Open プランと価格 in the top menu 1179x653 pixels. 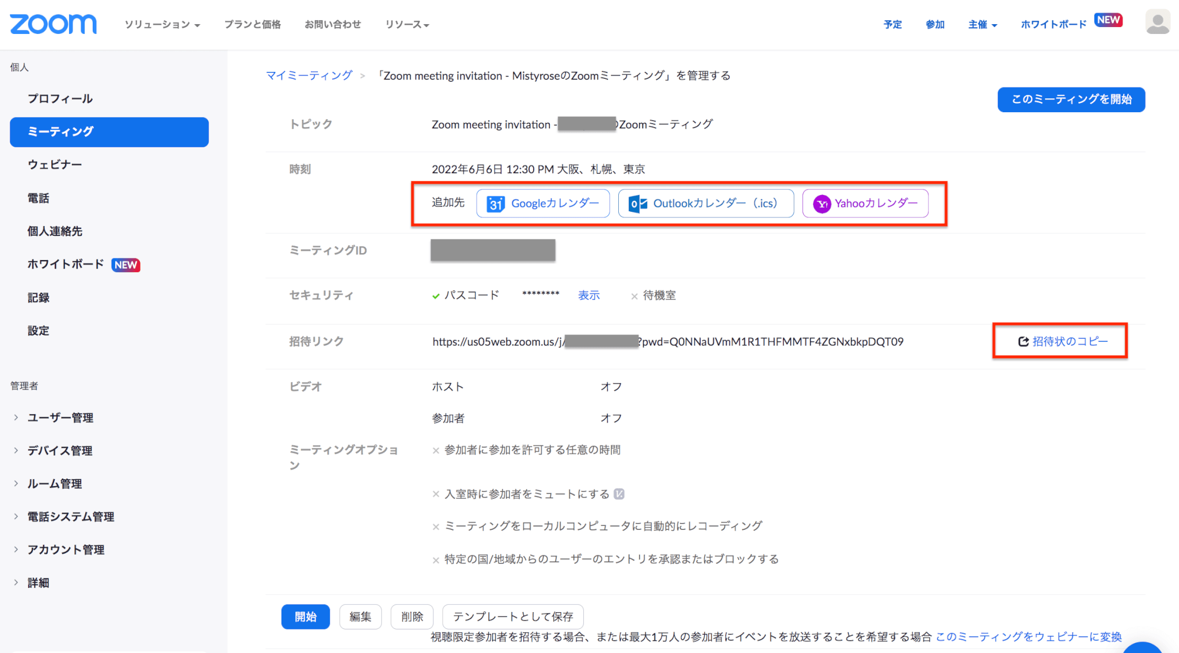click(252, 24)
